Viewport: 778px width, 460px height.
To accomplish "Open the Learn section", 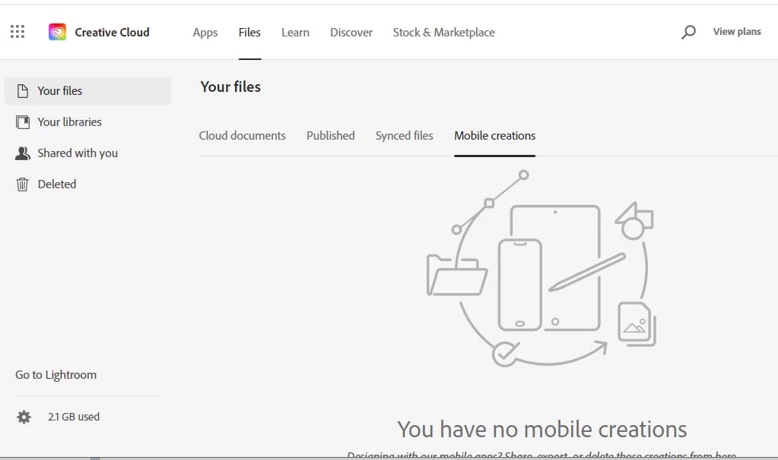I will [295, 32].
